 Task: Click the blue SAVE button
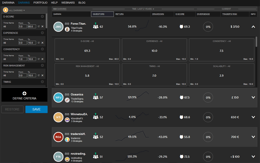(x=36, y=109)
